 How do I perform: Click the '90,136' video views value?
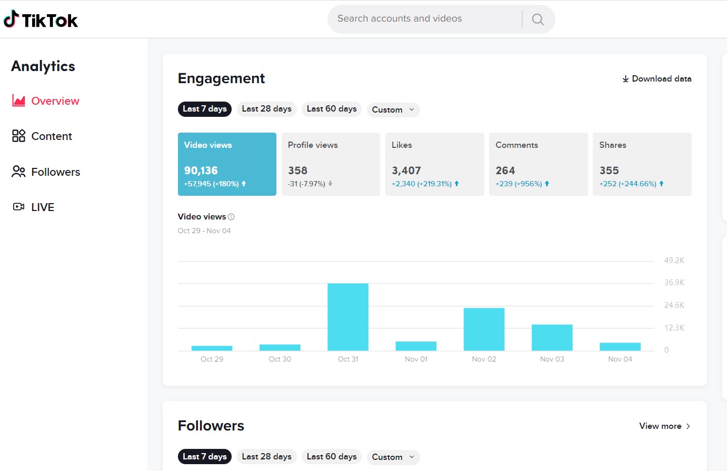201,171
